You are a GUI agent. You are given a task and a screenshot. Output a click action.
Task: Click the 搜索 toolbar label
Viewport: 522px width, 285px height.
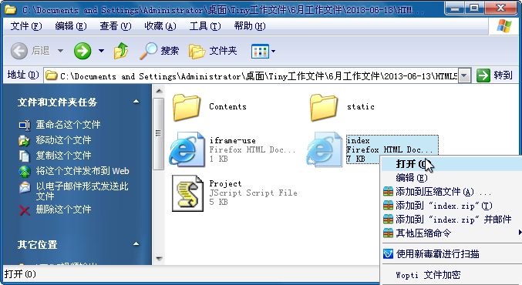tap(170, 51)
